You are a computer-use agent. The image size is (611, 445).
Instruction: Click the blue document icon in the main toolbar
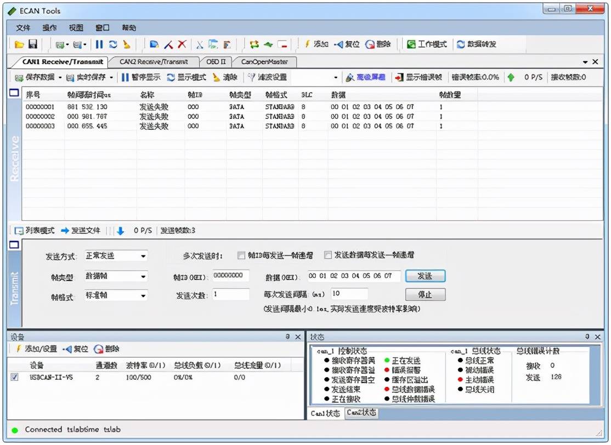pyautogui.click(x=154, y=44)
